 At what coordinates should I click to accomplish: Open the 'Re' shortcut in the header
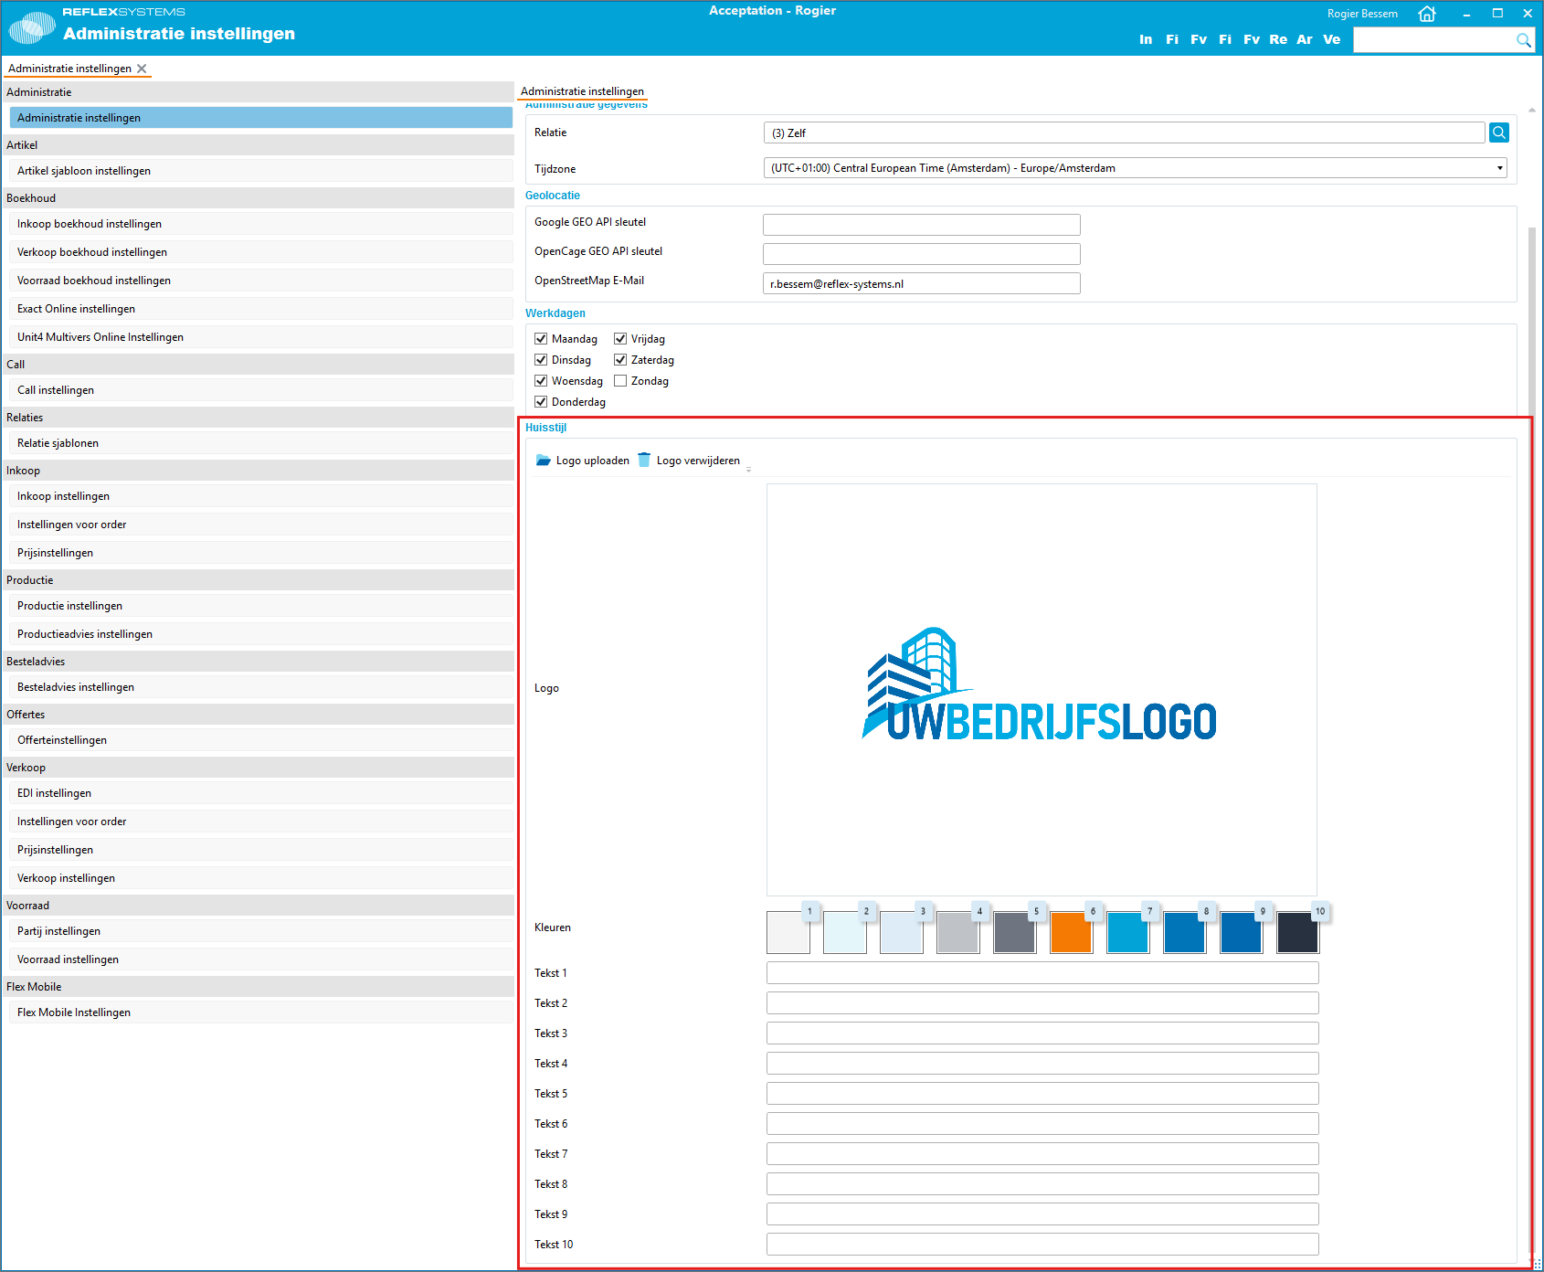(x=1277, y=39)
